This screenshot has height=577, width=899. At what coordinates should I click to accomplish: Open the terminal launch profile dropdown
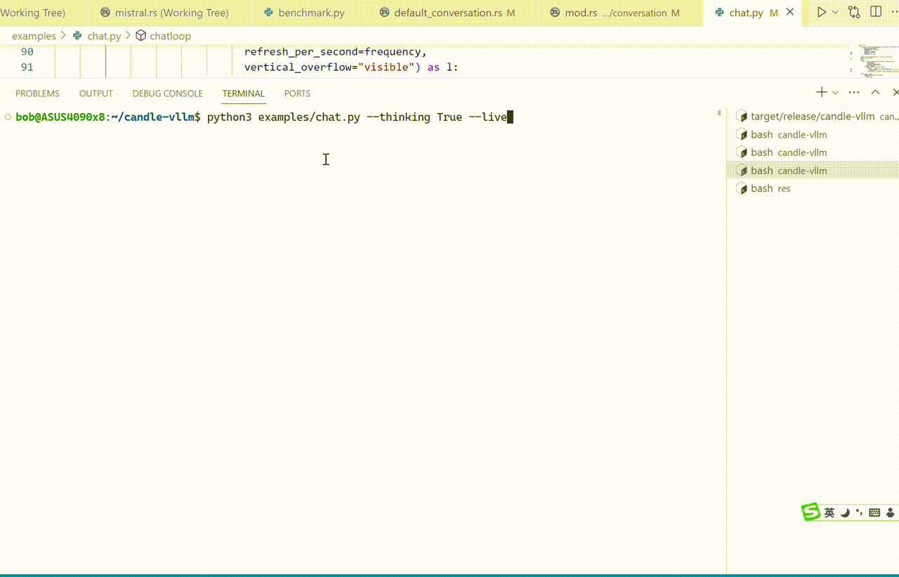pyautogui.click(x=835, y=93)
